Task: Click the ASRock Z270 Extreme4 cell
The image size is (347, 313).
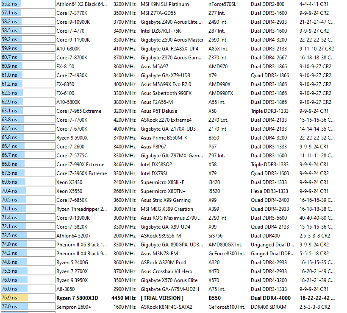Action: pyautogui.click(x=166, y=120)
